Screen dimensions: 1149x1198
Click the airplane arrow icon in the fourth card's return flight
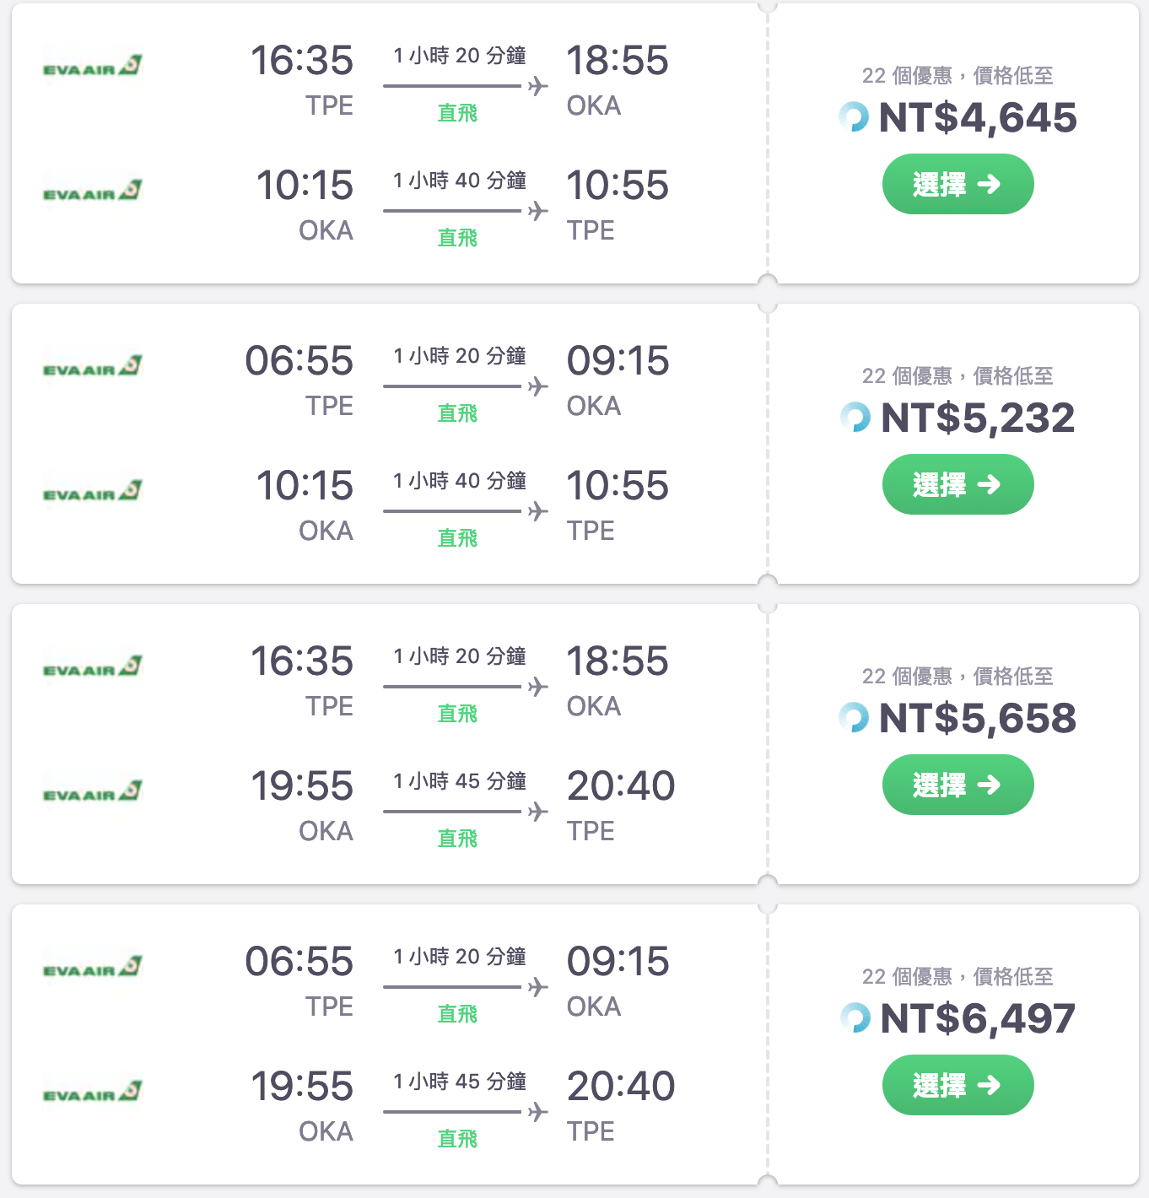point(538,1112)
